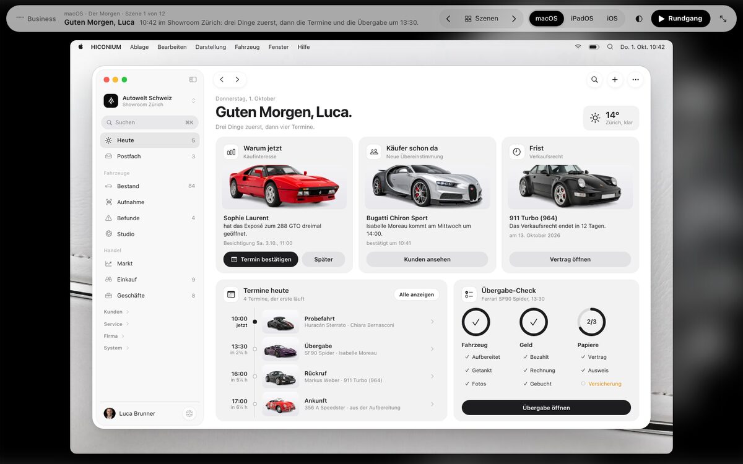This screenshot has width=743, height=464.
Task: Click the Geld completed progress ring
Action: 534,322
